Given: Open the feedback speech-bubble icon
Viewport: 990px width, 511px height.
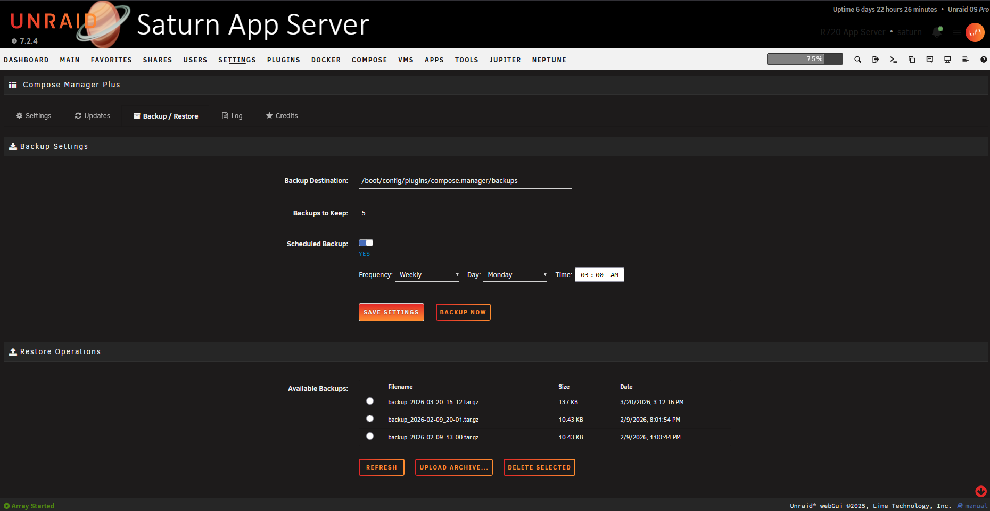Looking at the screenshot, I should (930, 60).
